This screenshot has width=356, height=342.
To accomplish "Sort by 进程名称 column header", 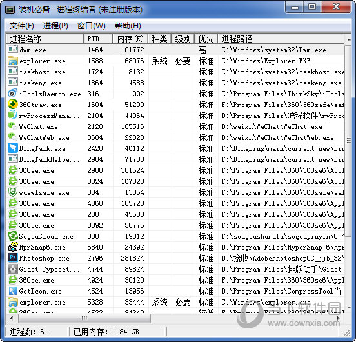I will point(45,39).
